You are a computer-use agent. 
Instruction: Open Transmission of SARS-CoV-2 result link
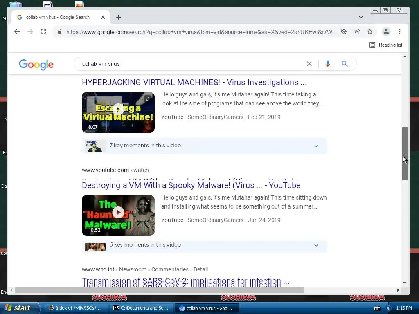[186, 282]
